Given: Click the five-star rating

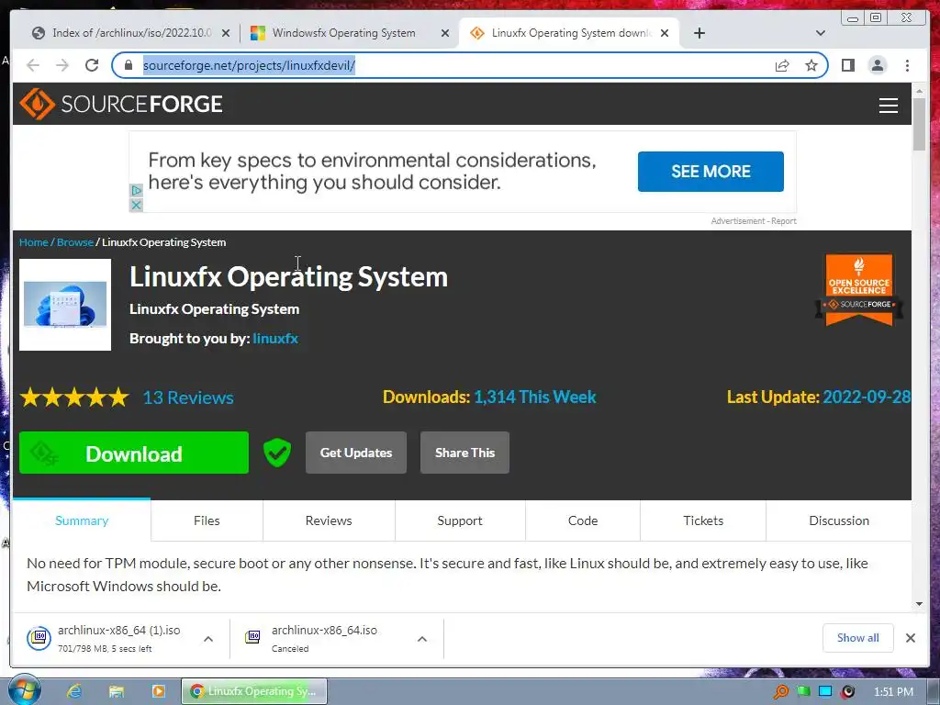Looking at the screenshot, I should point(74,397).
